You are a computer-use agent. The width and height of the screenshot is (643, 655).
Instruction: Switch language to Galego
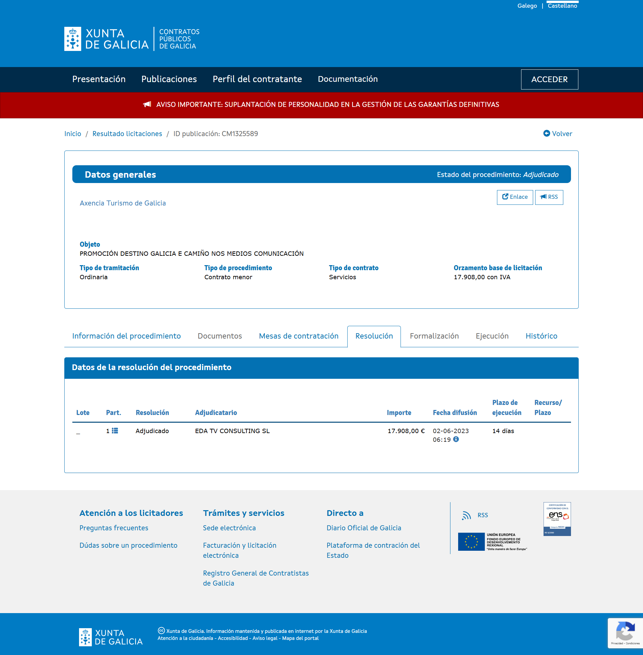[x=527, y=6]
